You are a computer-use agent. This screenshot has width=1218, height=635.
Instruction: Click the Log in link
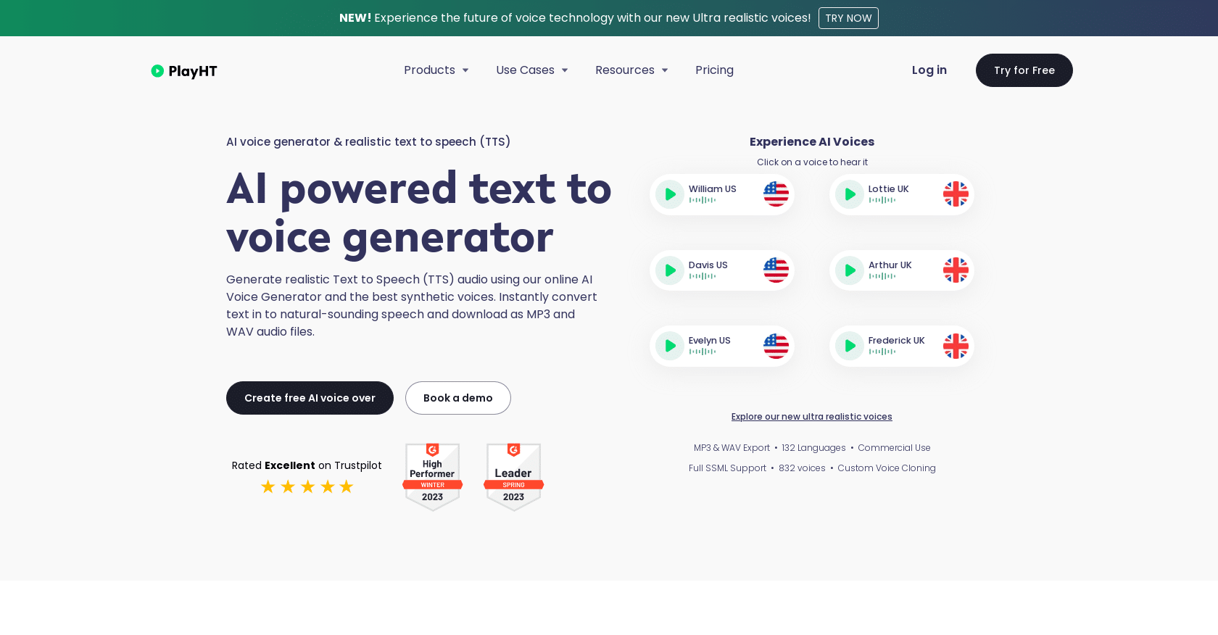[929, 70]
